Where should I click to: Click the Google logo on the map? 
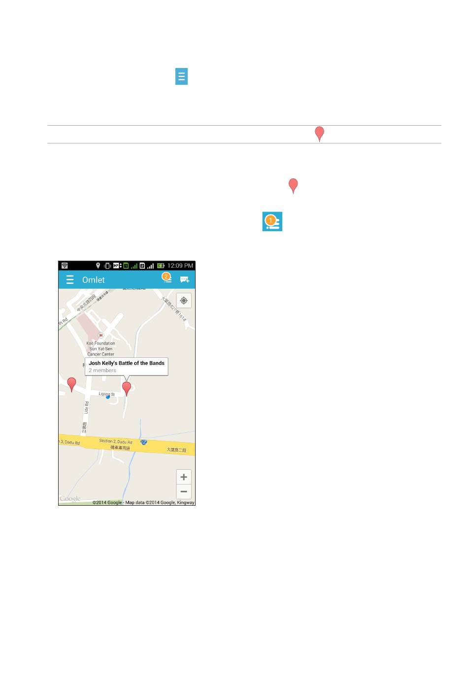[x=70, y=499]
